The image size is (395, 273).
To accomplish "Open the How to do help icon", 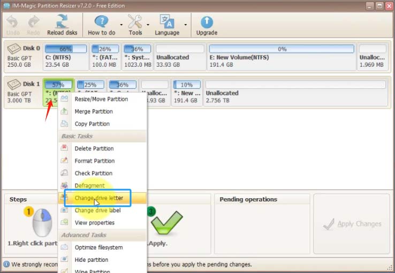I will [x=101, y=21].
